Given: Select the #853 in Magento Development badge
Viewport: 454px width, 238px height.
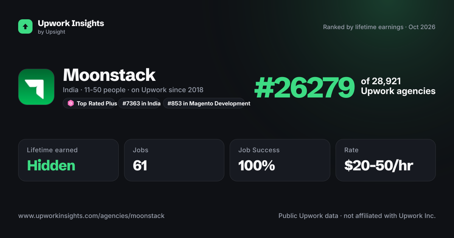Looking at the screenshot, I should (x=207, y=103).
